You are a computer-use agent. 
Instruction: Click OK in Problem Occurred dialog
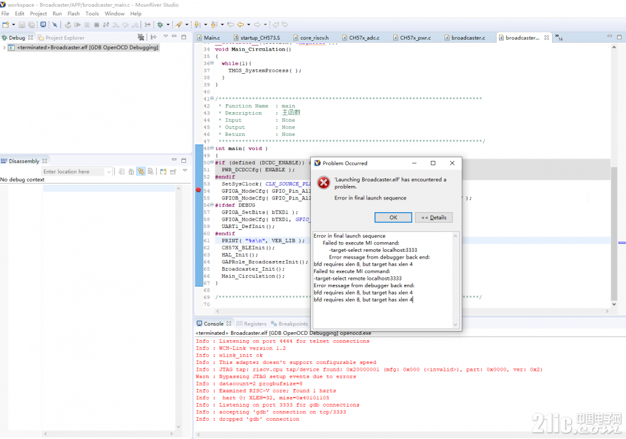click(393, 217)
